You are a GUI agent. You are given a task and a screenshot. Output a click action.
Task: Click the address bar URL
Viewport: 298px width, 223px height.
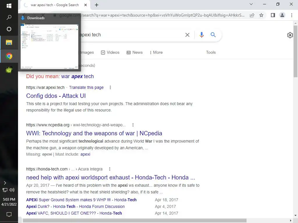[x=152, y=15]
